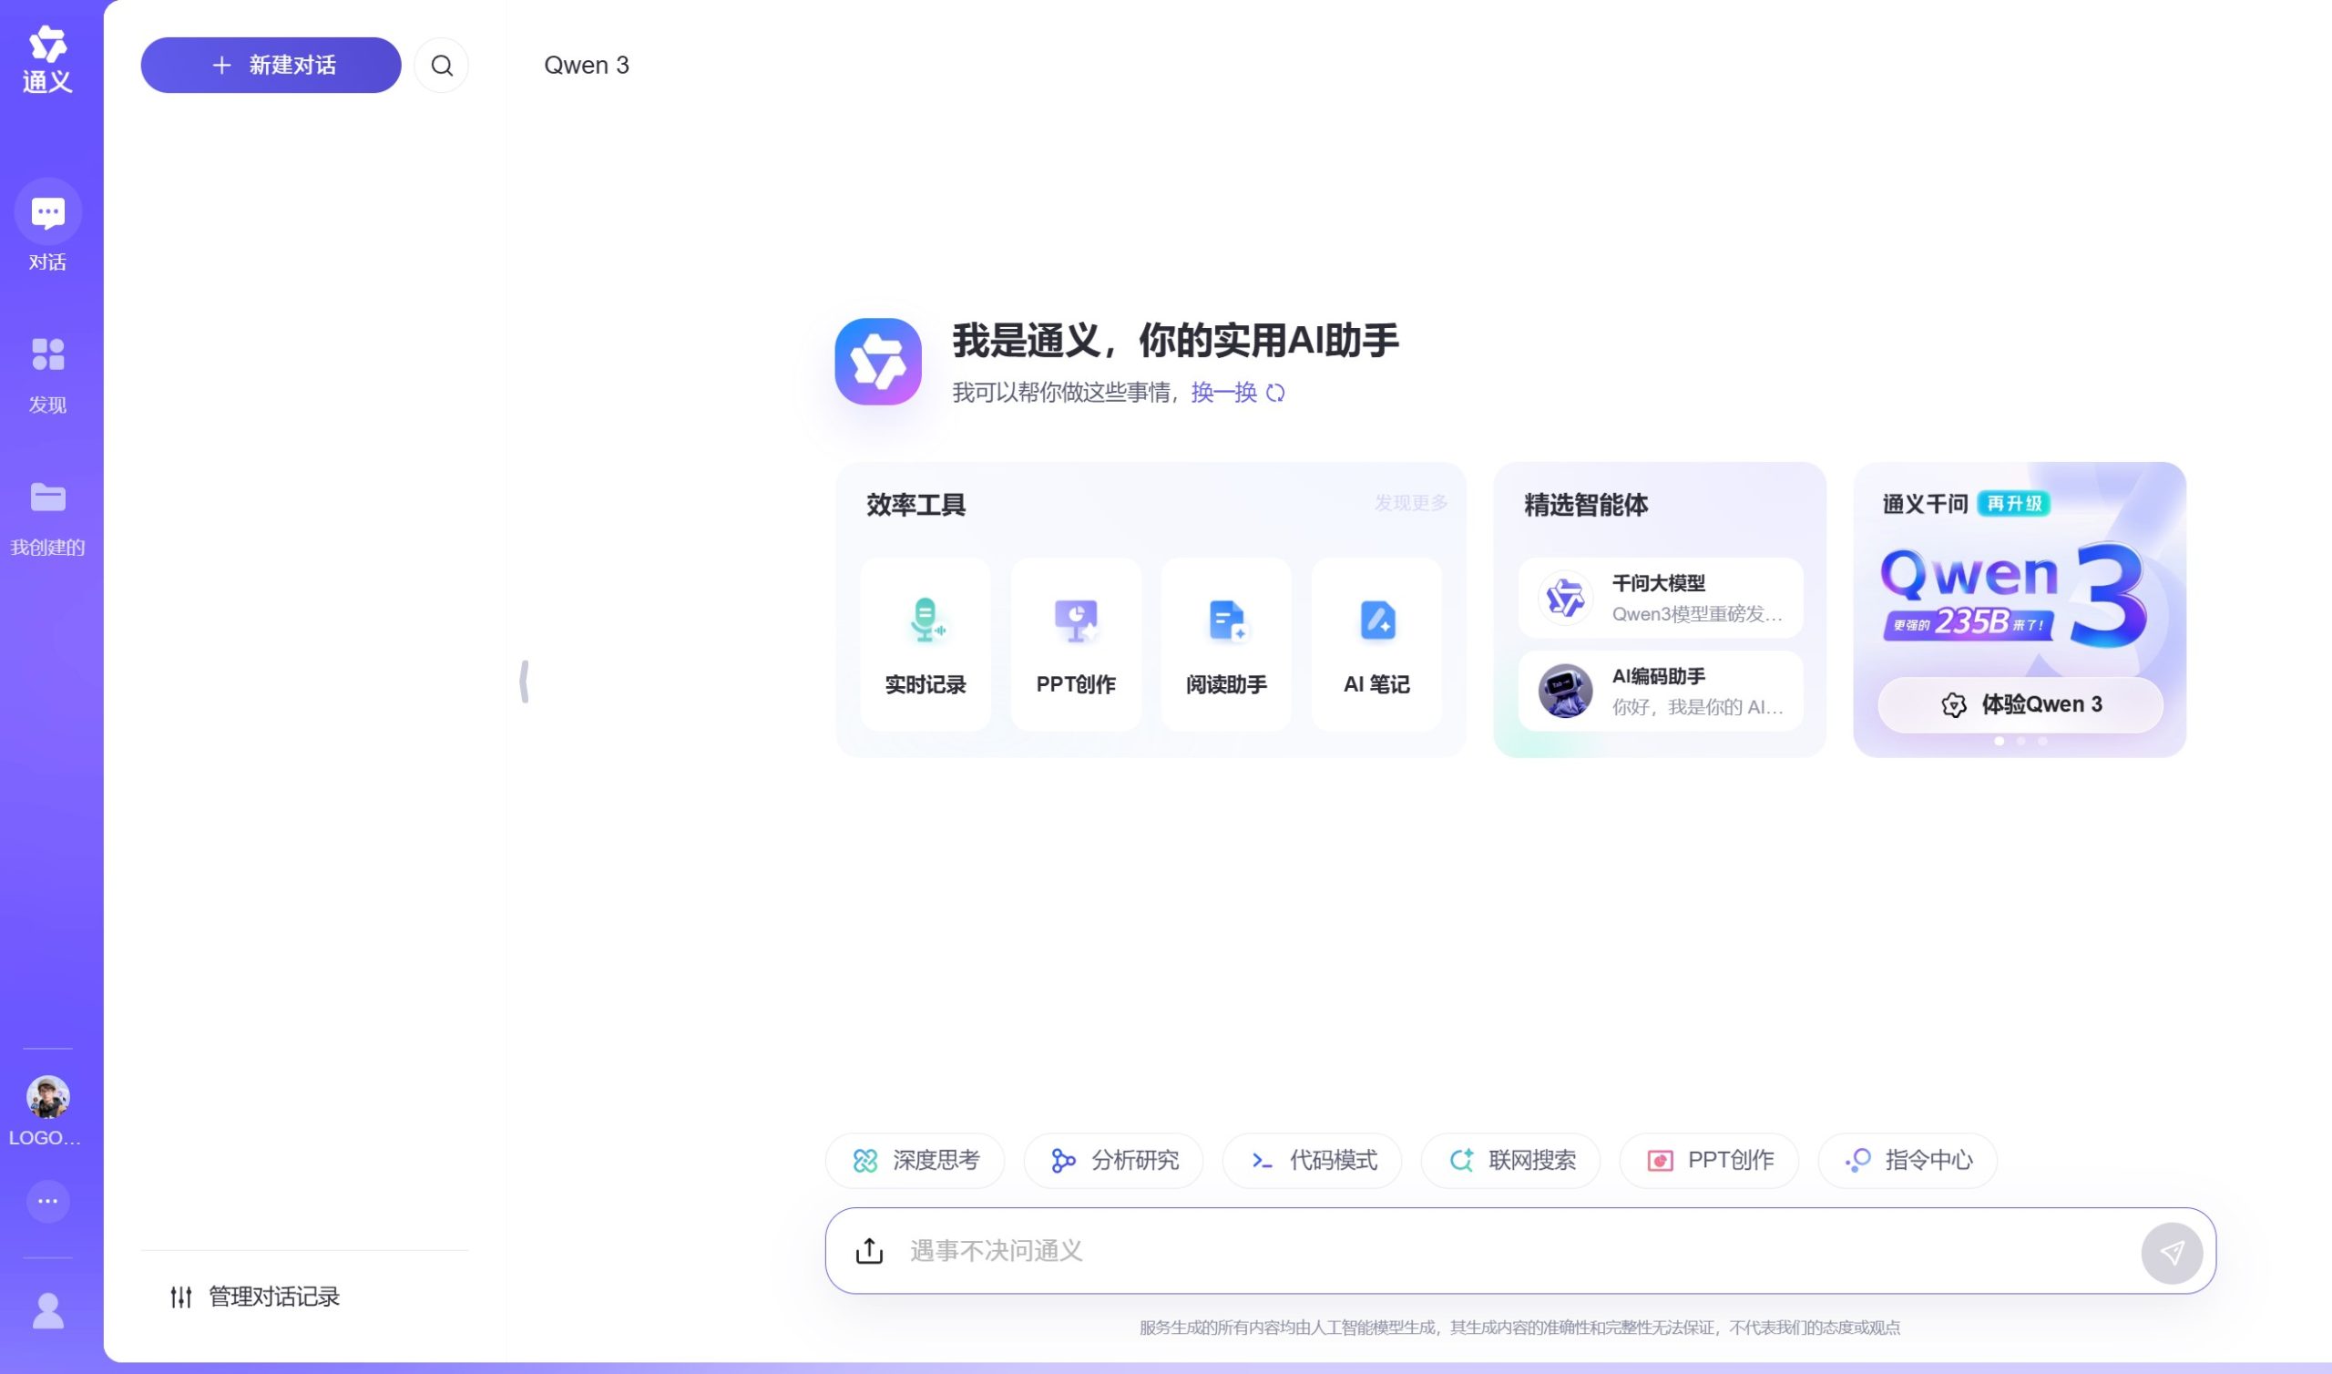Select the first banner carousel dot
The width and height of the screenshot is (2332, 1374).
pyautogui.click(x=1999, y=742)
